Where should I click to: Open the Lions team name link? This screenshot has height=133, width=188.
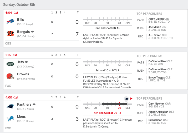[x=21, y=117]
